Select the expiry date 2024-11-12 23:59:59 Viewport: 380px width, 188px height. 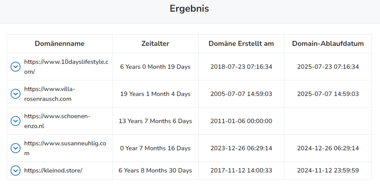[328, 170]
